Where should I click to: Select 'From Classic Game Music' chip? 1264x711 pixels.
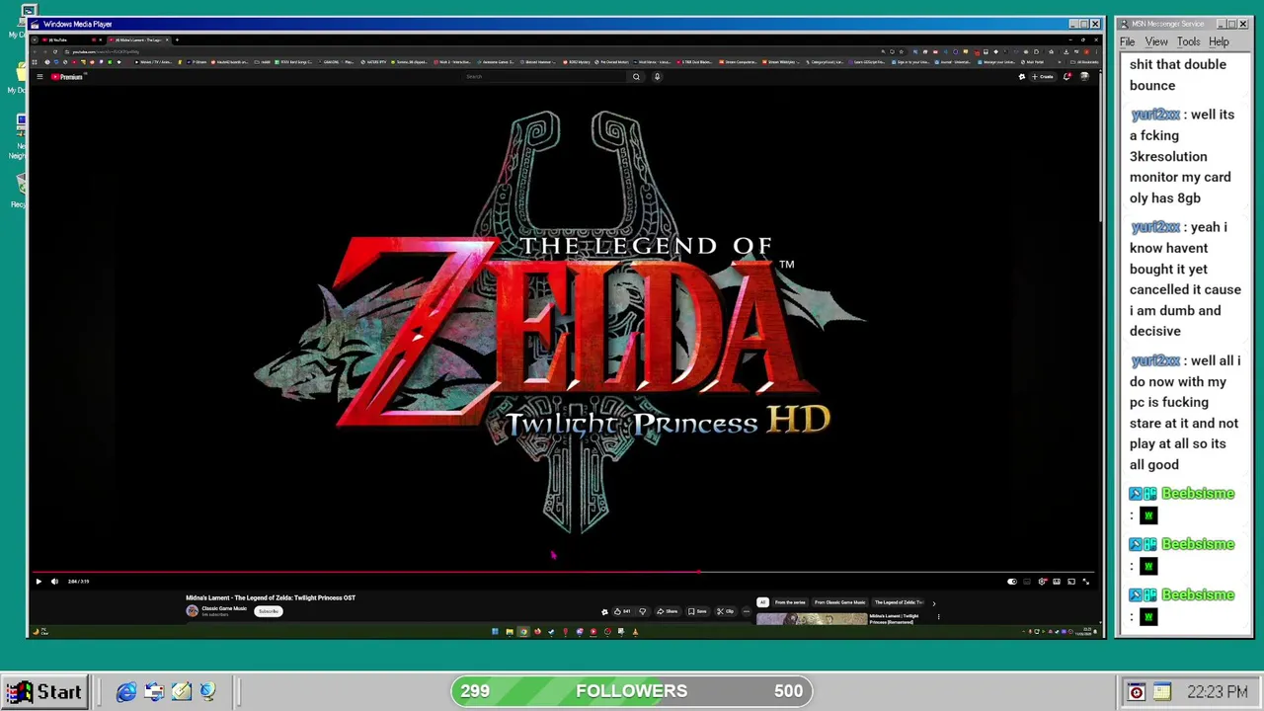pos(840,602)
